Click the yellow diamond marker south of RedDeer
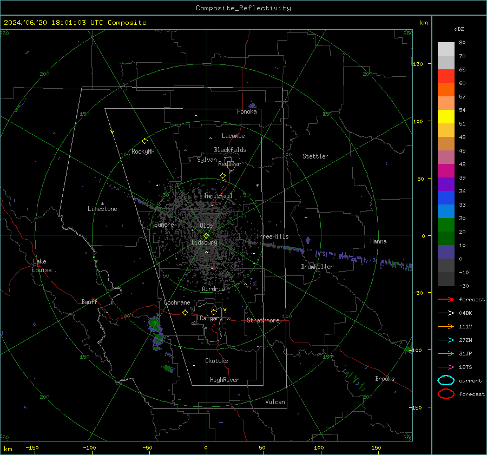Screen dimensions: 487x455 click(222, 176)
